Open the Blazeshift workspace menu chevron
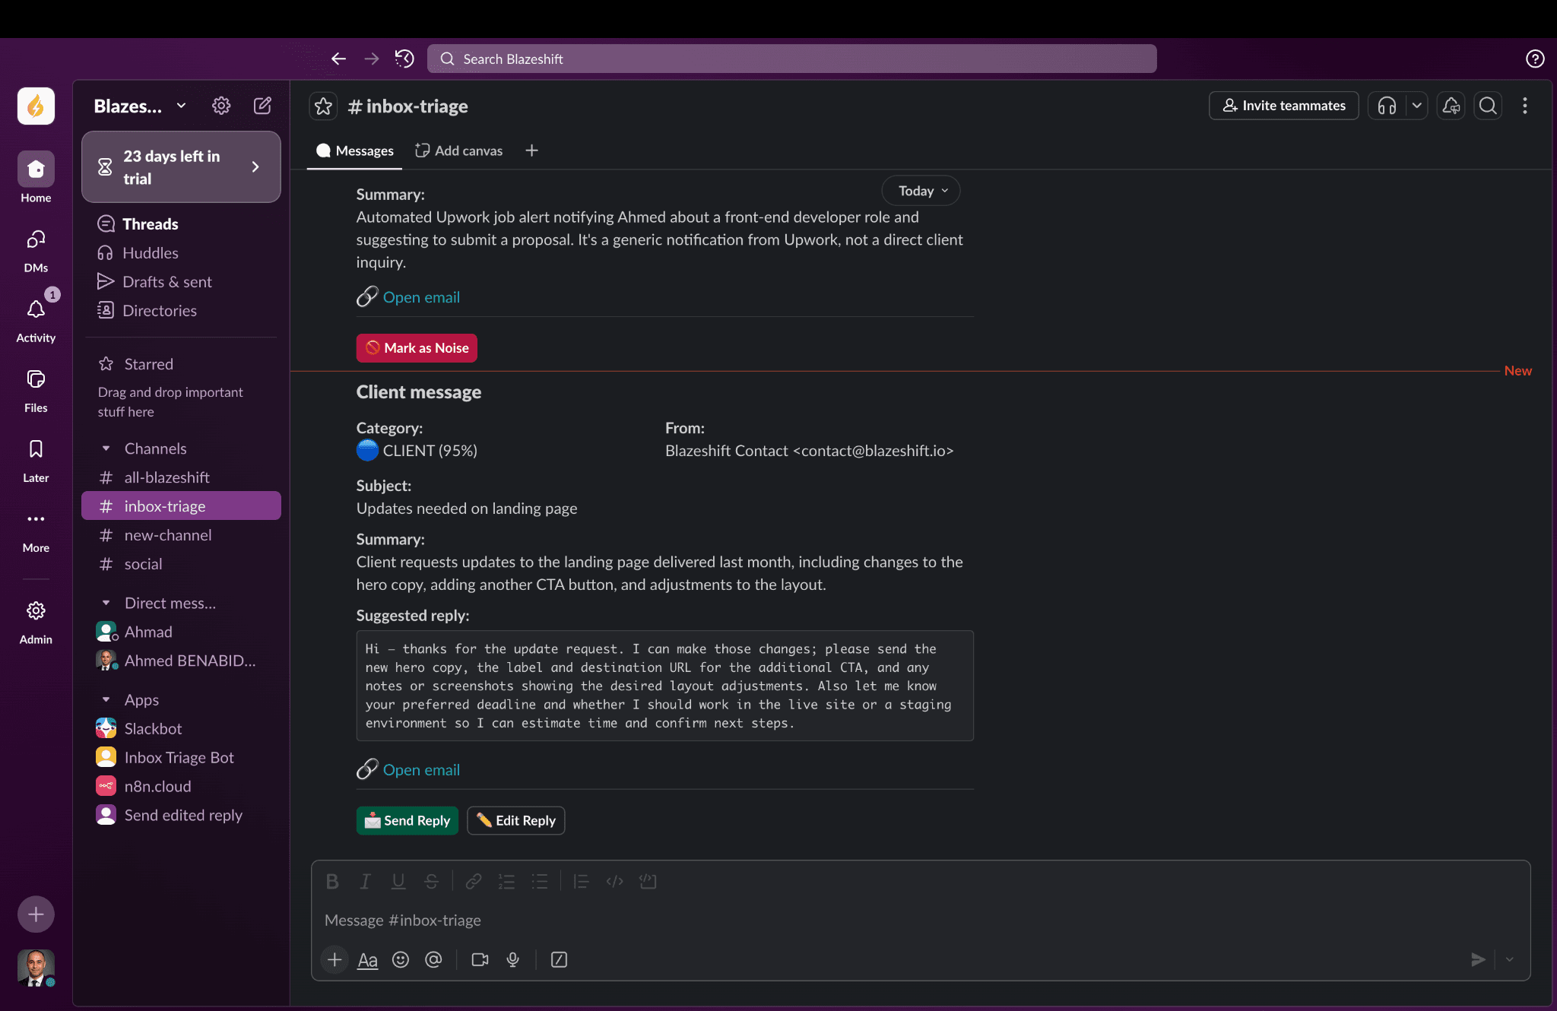This screenshot has height=1011, width=1557. 181,106
